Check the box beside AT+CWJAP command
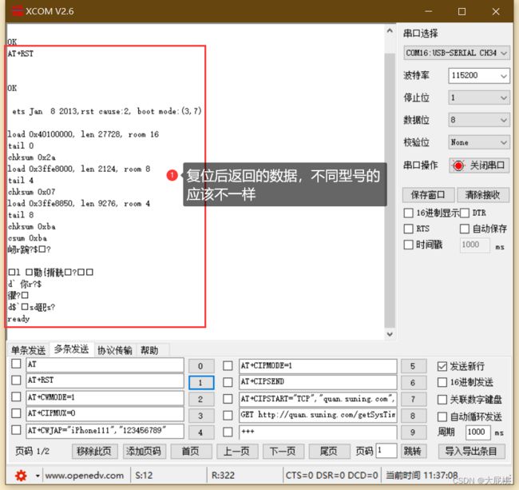Image resolution: width=519 pixels, height=490 pixels. coord(16,430)
